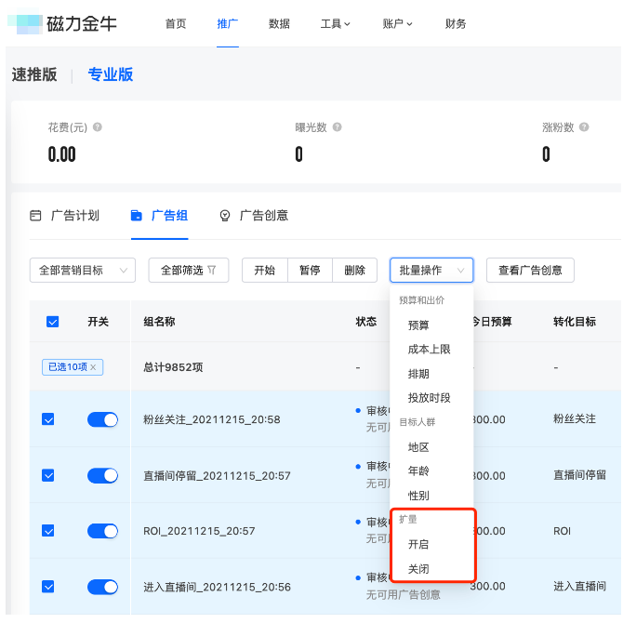Viewport: 623px width, 623px height.
Task: Collapse the 批量操作 dropdown
Action: [x=431, y=271]
